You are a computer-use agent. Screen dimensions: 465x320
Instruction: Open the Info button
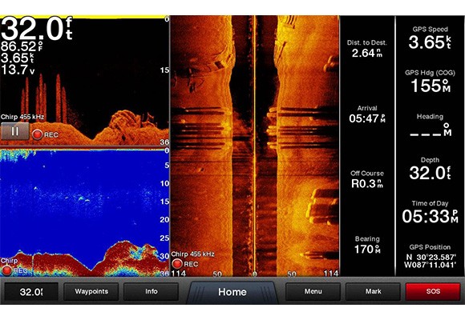(x=152, y=292)
